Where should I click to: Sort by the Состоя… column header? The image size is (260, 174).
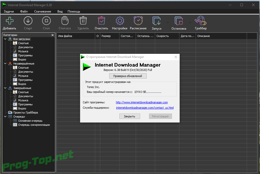tap(128, 36)
